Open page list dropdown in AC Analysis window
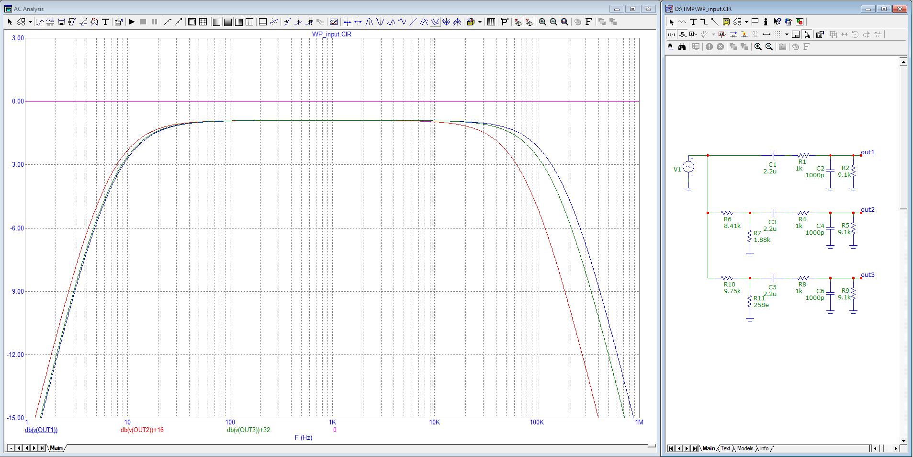The image size is (913, 457). coord(11,448)
